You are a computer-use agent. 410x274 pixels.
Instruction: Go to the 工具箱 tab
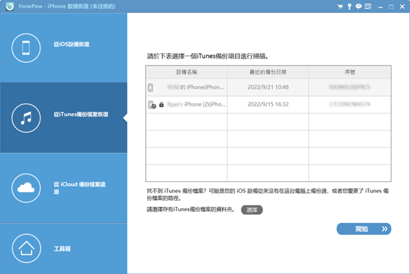point(64,248)
